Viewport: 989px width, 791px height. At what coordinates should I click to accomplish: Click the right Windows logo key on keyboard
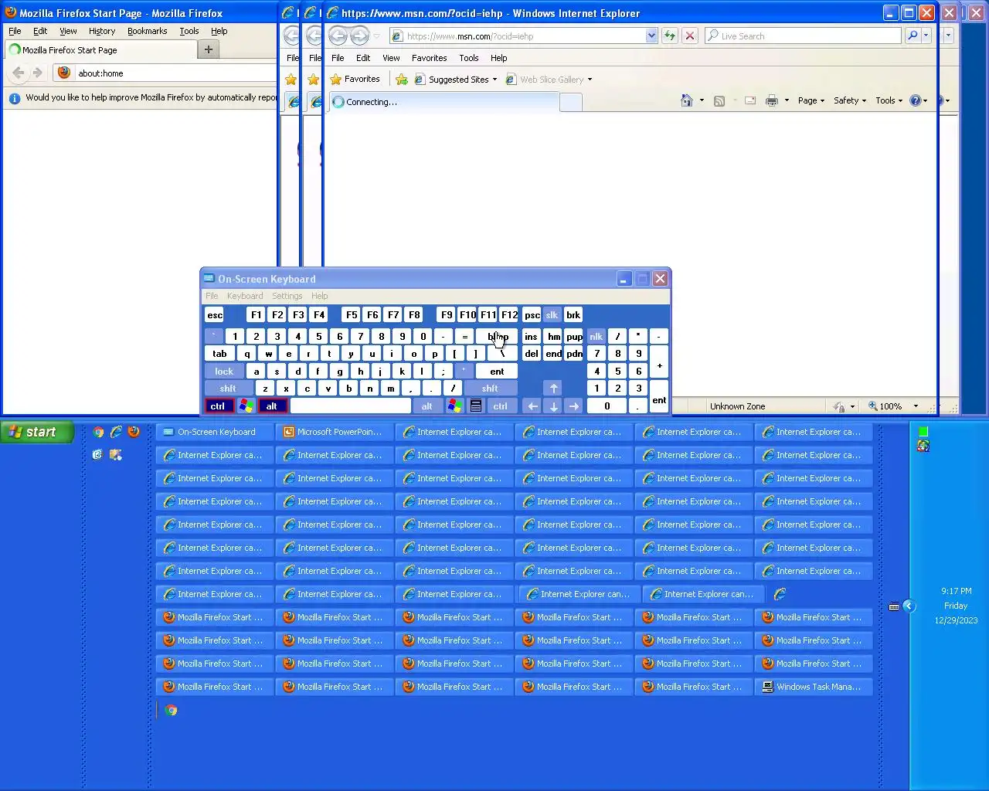click(x=454, y=406)
